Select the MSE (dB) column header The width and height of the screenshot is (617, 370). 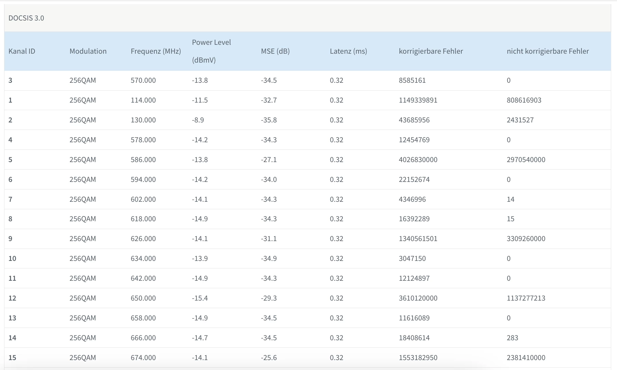pos(275,51)
